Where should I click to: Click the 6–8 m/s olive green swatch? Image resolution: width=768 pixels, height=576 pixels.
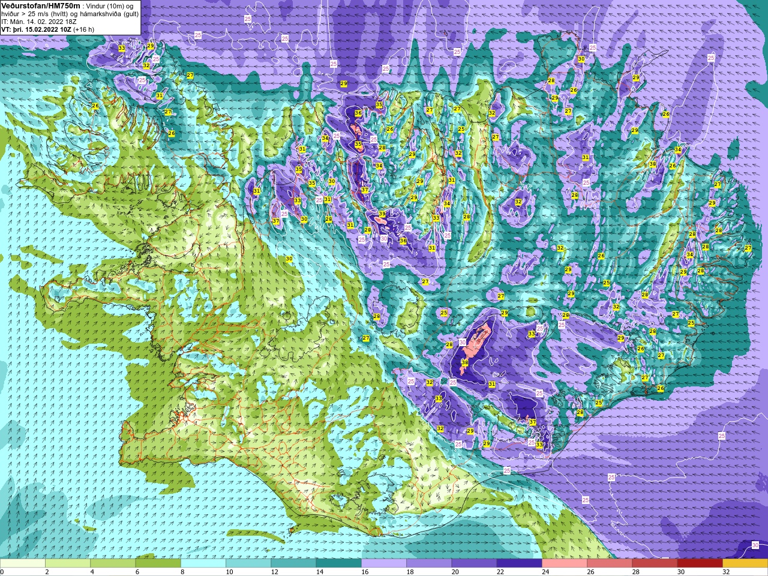click(158, 563)
